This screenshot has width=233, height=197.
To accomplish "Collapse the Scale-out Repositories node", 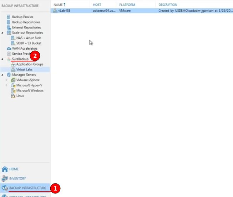I will pos(2,33).
